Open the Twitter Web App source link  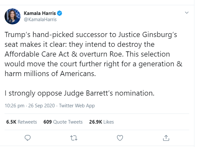(77, 106)
